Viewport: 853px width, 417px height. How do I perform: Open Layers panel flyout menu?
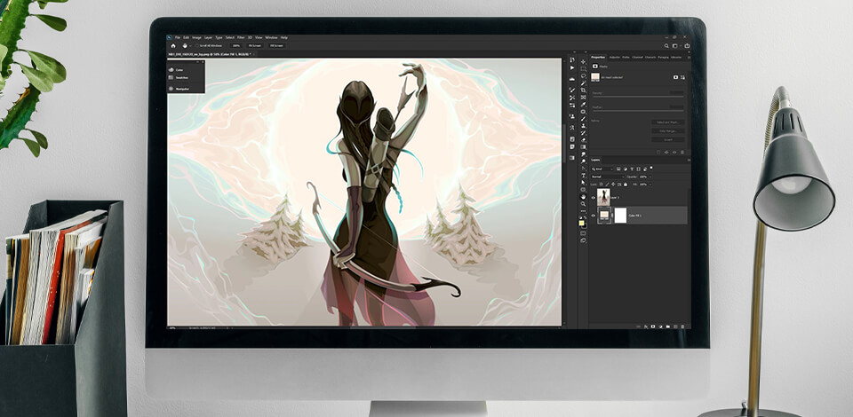point(689,161)
